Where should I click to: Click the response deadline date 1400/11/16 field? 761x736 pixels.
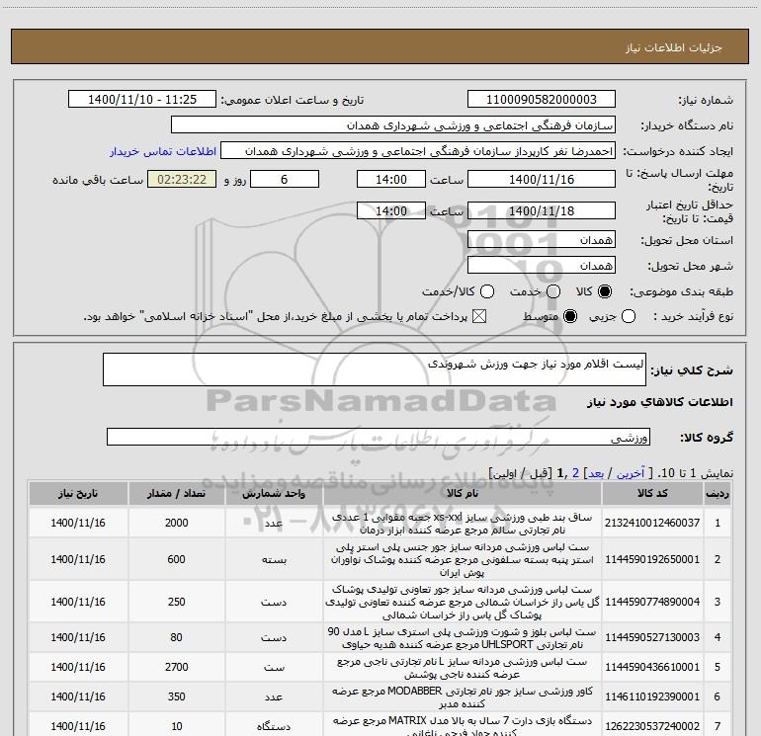point(542,179)
